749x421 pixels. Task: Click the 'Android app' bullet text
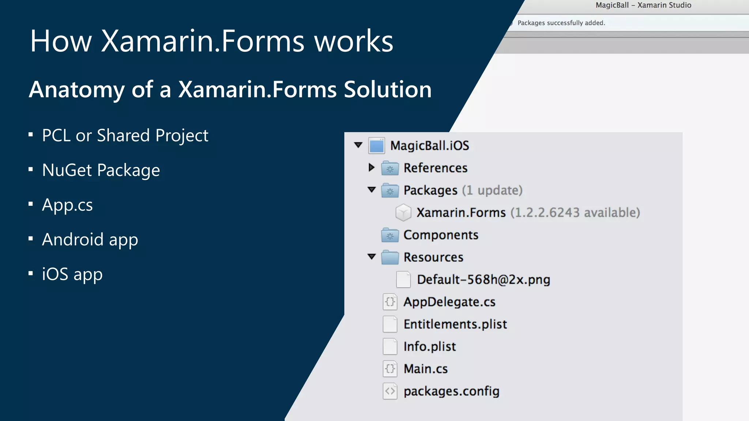[90, 240]
